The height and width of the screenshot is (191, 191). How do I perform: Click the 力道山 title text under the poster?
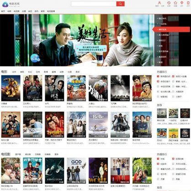click(x=92, y=104)
